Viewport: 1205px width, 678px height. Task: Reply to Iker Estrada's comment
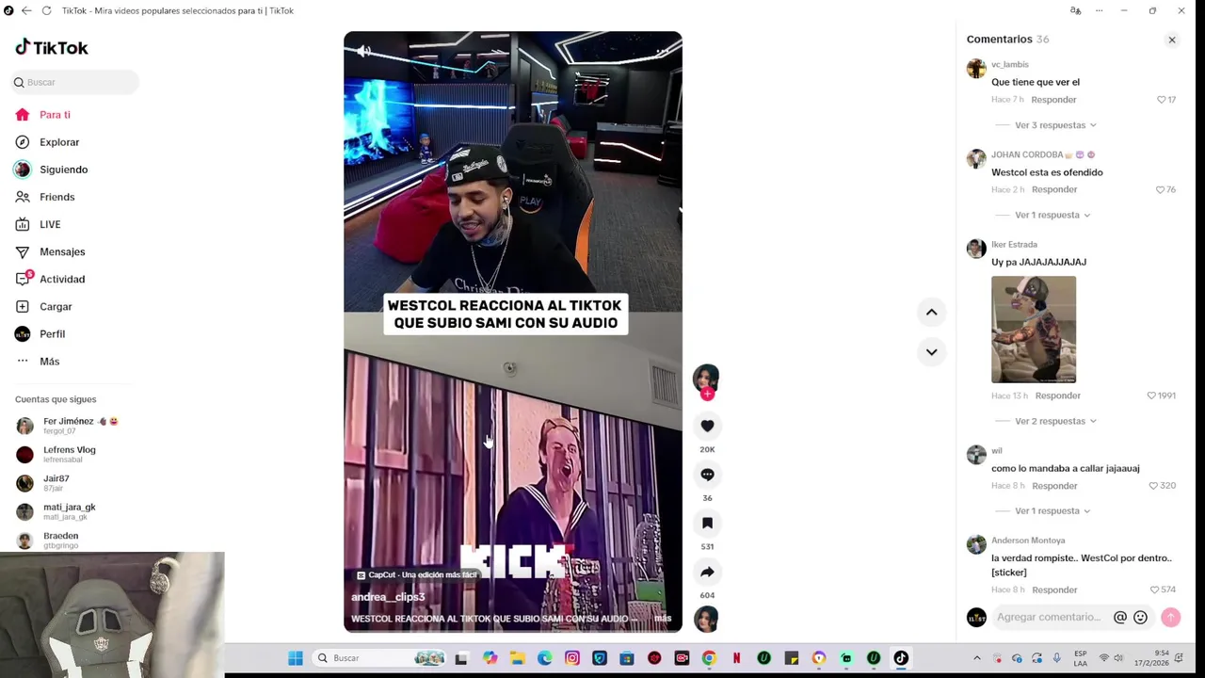[1057, 395]
